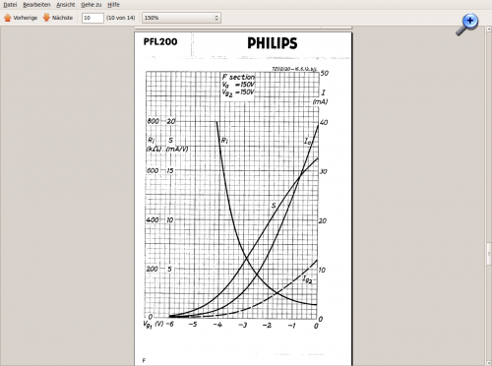Click the Ia curve label near top right
Viewport: 492px width, 366px height.
coord(307,142)
